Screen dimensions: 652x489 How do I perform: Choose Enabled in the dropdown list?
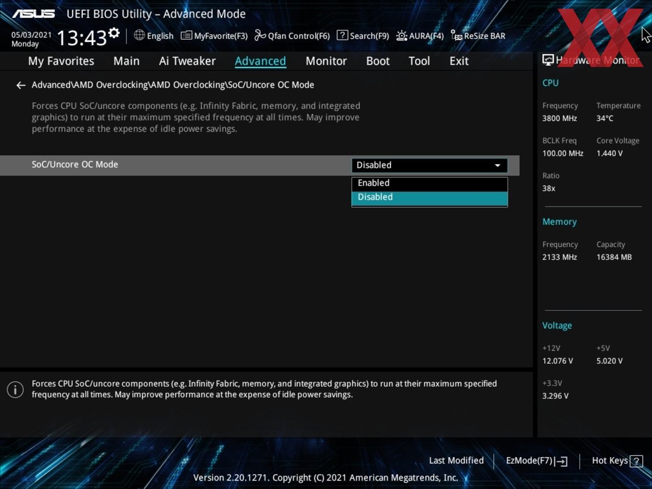(x=430, y=183)
